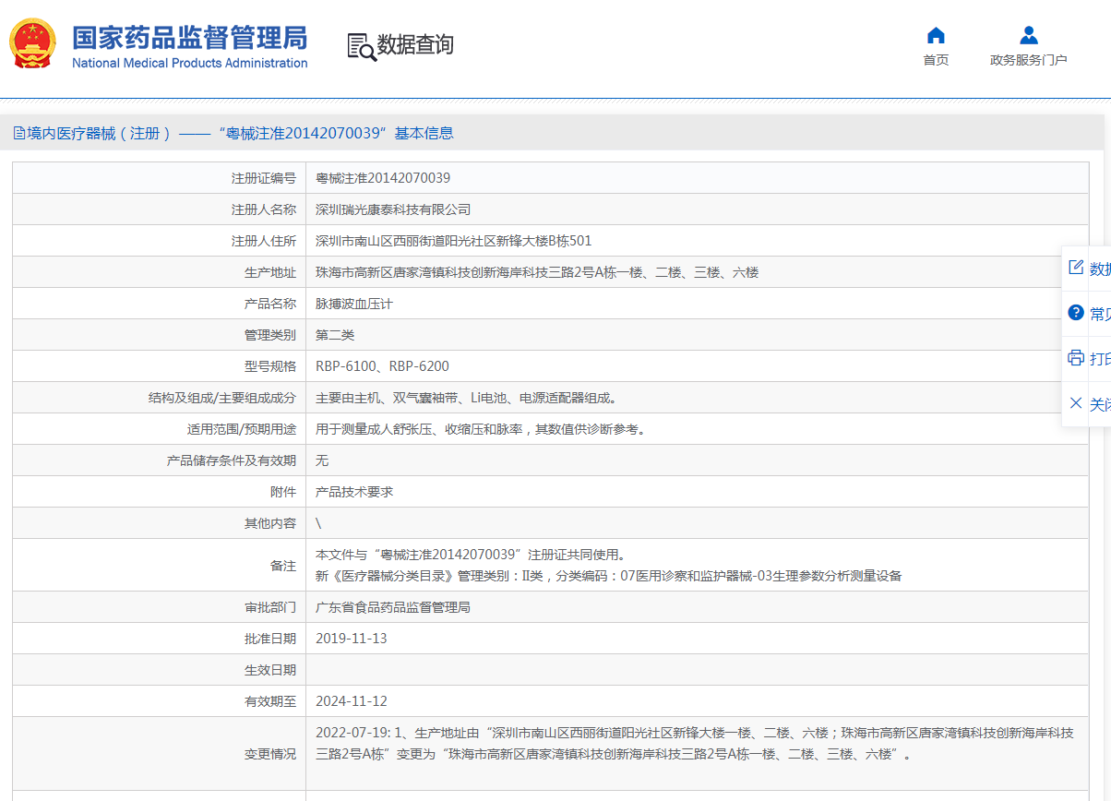This screenshot has height=801, width=1111.
Task: Click the 2022-07-19 change record text
Action: click(695, 744)
